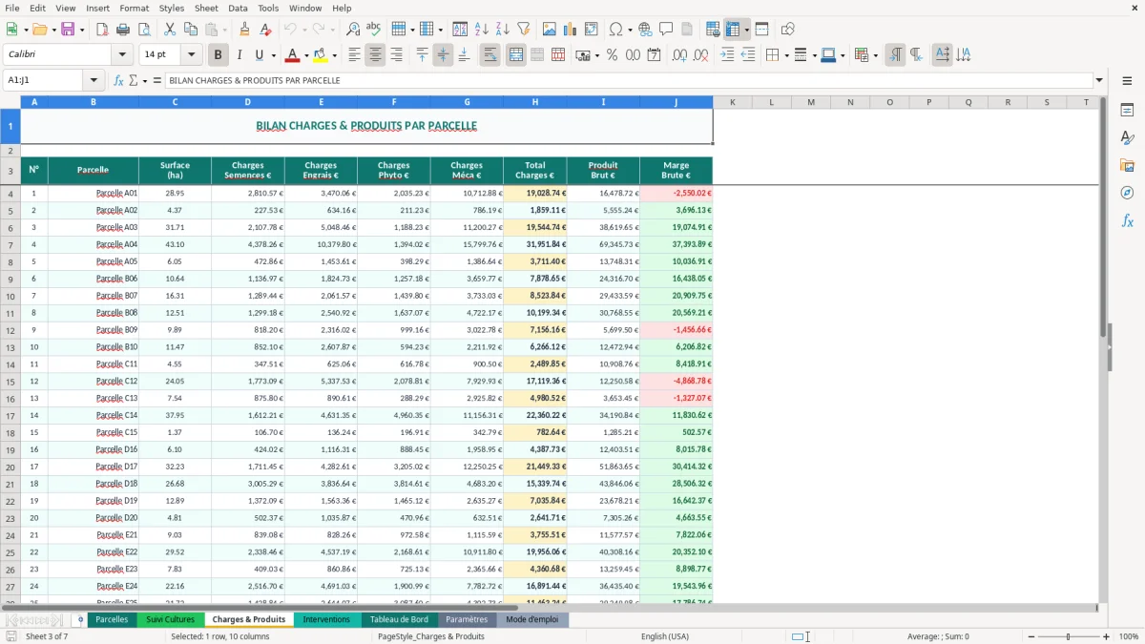The image size is (1145, 644).
Task: Select column H header
Action: [534, 102]
